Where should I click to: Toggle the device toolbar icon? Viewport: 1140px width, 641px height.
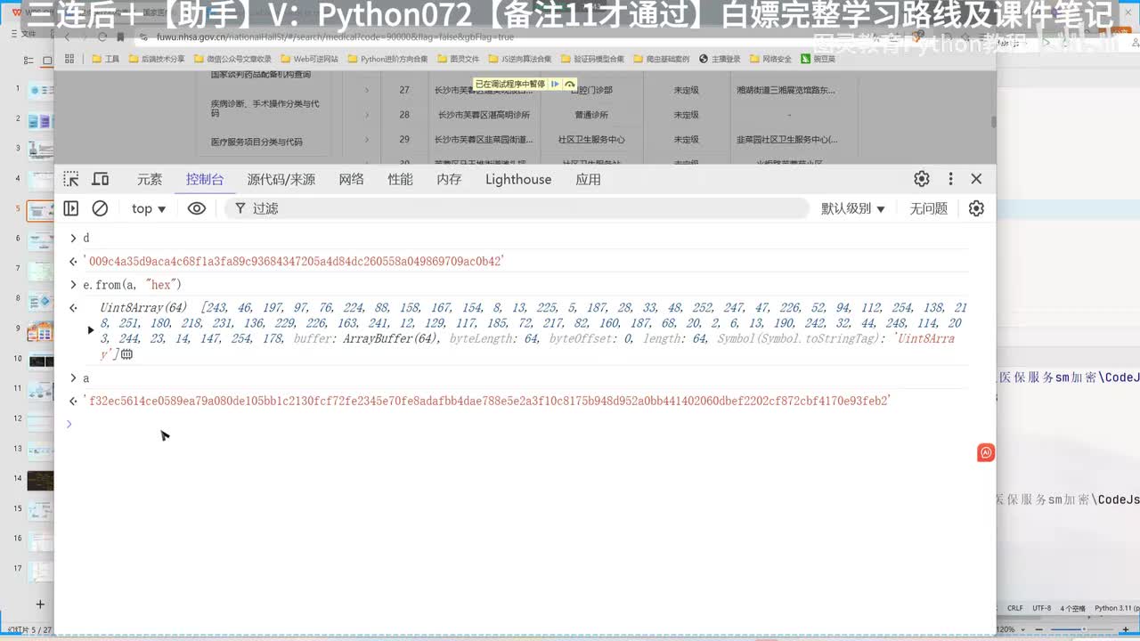tap(101, 179)
